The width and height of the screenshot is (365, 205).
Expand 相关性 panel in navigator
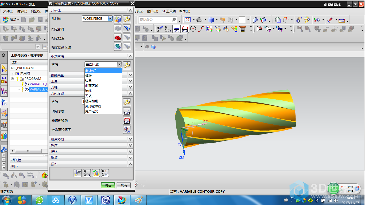point(29,160)
